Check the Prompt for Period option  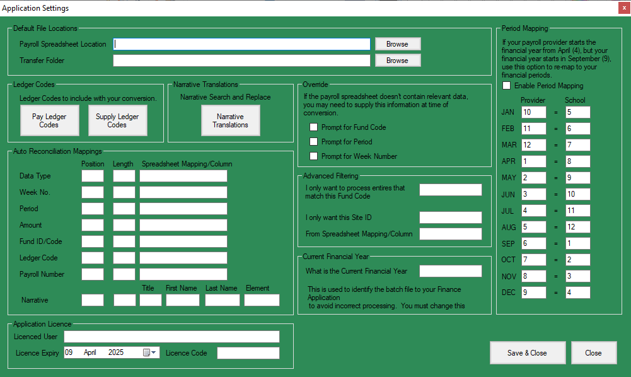point(313,142)
